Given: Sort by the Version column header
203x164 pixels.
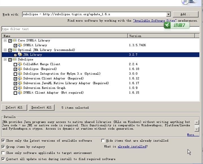Looking at the screenshot, I should tap(161, 36).
